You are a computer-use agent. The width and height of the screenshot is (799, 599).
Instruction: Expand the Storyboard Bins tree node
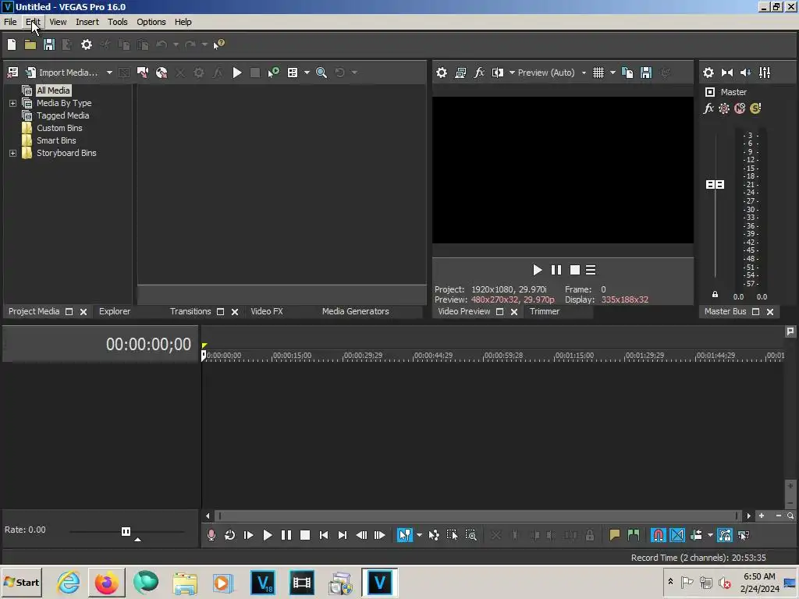coord(12,154)
